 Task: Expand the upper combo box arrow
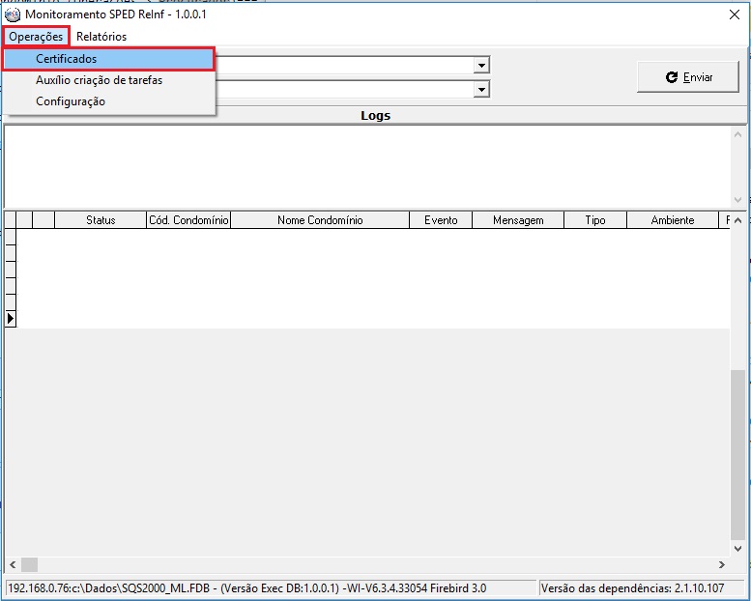pyautogui.click(x=481, y=65)
